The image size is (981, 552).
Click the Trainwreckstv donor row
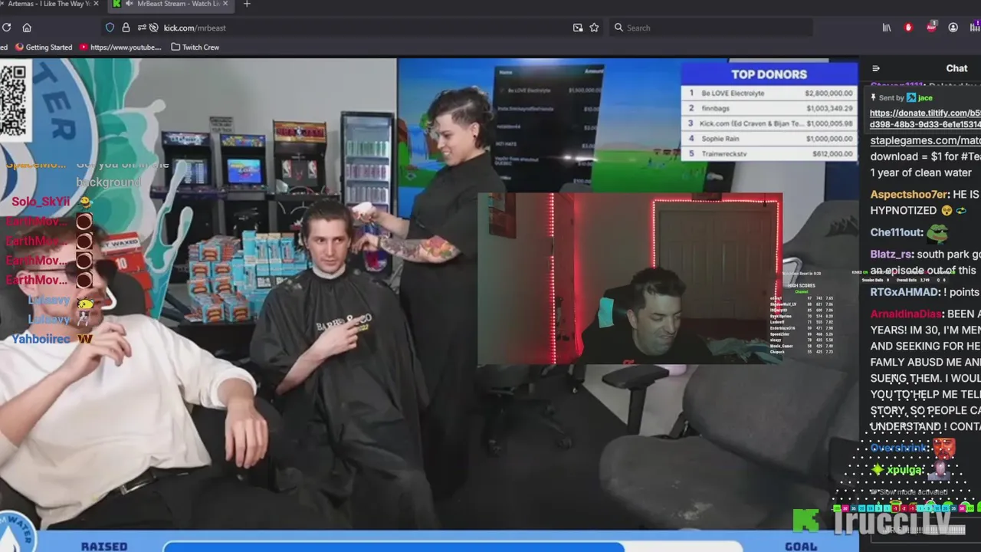769,153
